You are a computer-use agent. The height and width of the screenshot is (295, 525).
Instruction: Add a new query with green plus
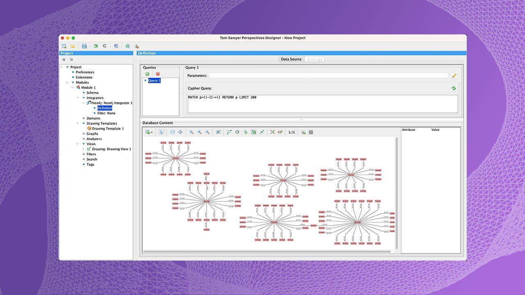pyautogui.click(x=147, y=74)
